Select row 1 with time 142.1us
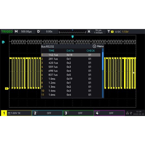145x145 pixels. (x=71, y=55)
